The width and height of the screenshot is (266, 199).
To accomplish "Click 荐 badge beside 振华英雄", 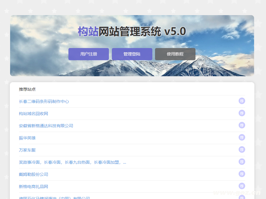I will [x=242, y=138].
